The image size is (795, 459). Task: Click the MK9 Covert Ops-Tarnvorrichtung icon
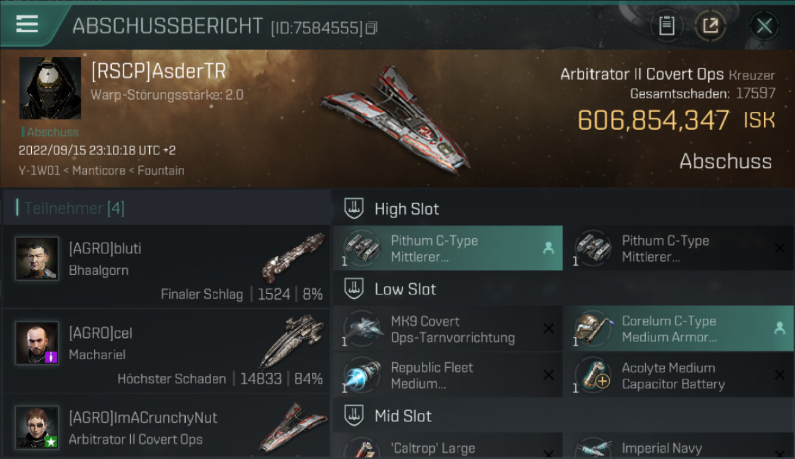tap(361, 329)
